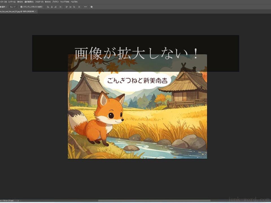Click the align right edges icon
271x203 pixels.
click(x=56, y=7)
